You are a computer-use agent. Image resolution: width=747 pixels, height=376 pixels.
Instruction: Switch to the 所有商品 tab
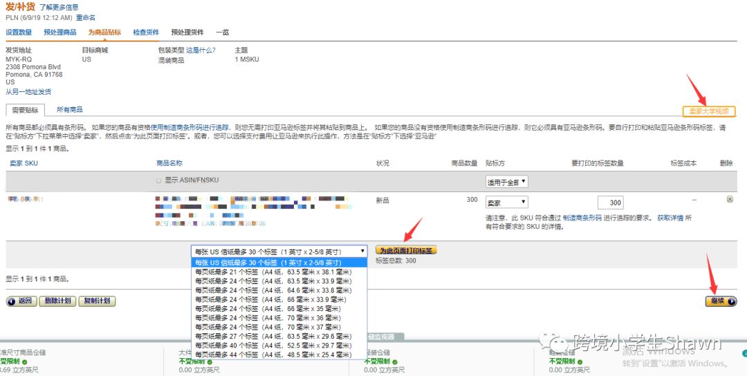tap(69, 109)
